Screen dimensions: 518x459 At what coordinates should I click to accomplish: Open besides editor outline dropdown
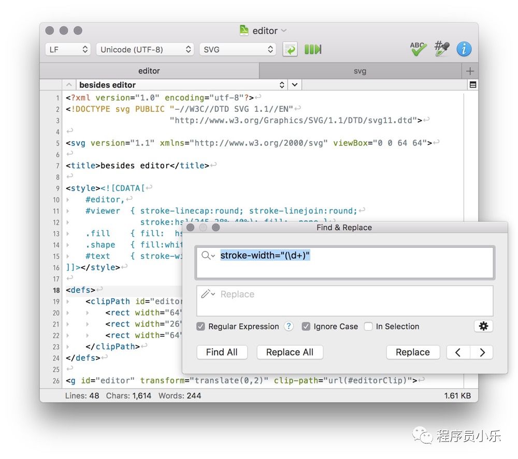click(181, 85)
